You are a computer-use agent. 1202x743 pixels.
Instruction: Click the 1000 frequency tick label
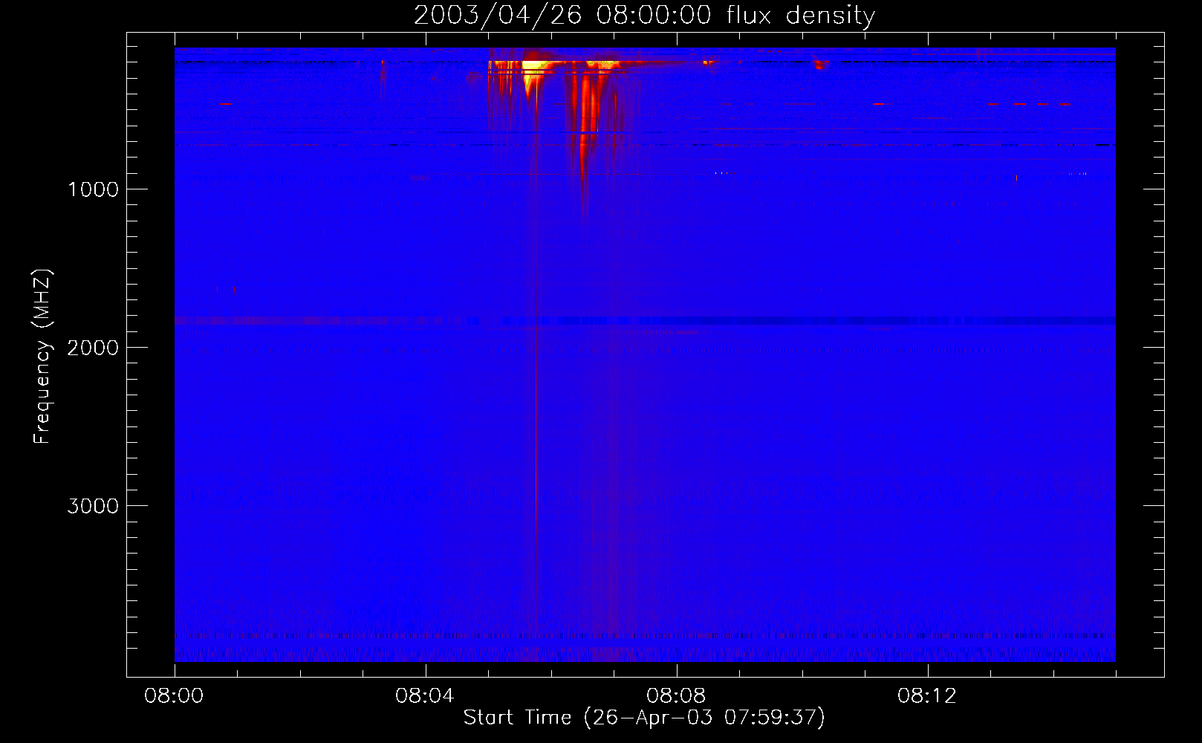click(x=93, y=189)
